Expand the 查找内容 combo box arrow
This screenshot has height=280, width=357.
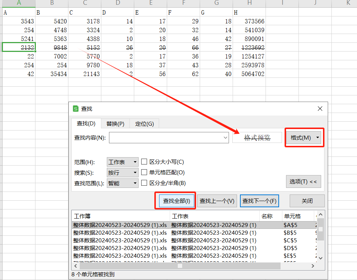coord(225,137)
